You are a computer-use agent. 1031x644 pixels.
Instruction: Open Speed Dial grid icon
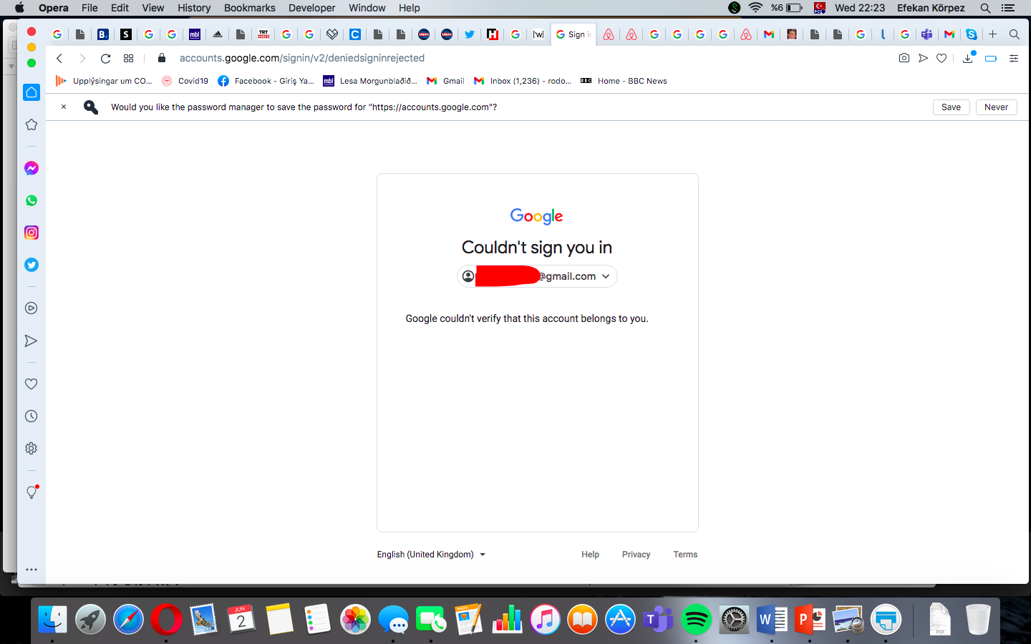(x=129, y=58)
